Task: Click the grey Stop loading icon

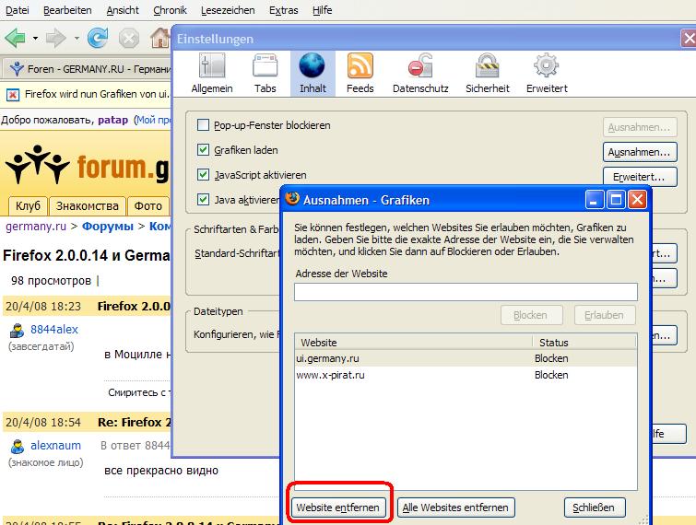Action: [129, 39]
